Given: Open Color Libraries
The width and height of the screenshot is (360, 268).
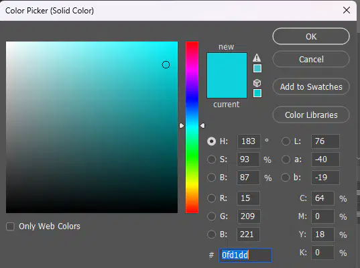Looking at the screenshot, I should tap(311, 115).
